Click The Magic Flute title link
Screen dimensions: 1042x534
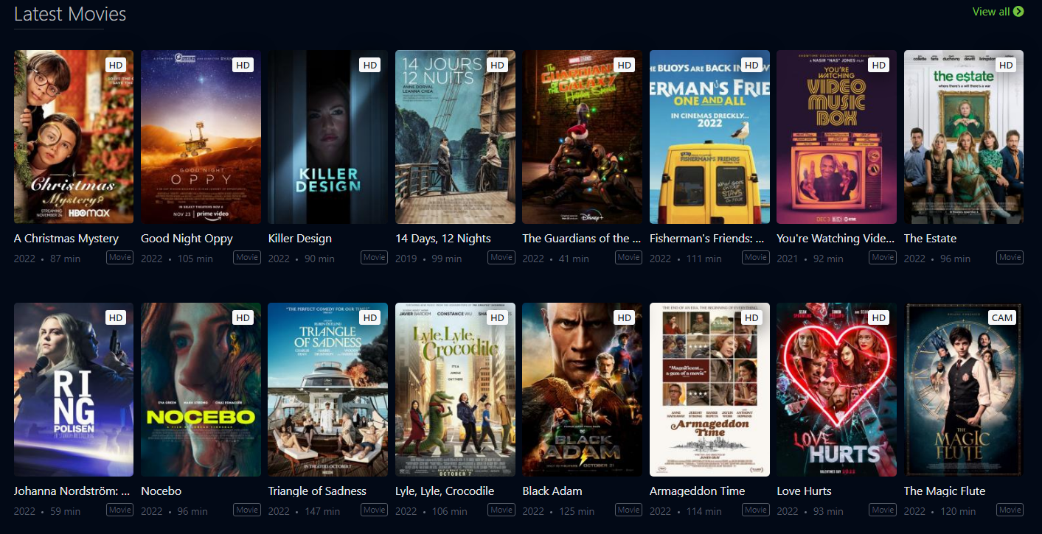(945, 491)
